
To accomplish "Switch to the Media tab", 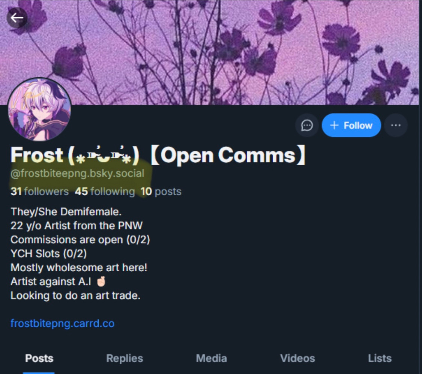I will pos(211,358).
